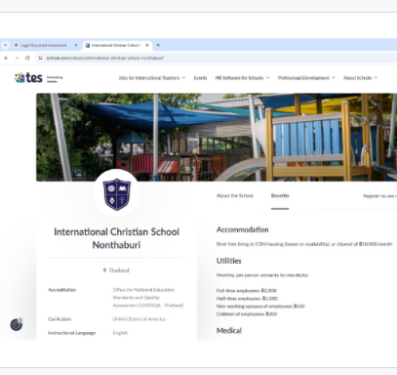Click the ONESQA accreditation value text
Image resolution: width=397 pixels, height=375 pixels.
coord(148,298)
